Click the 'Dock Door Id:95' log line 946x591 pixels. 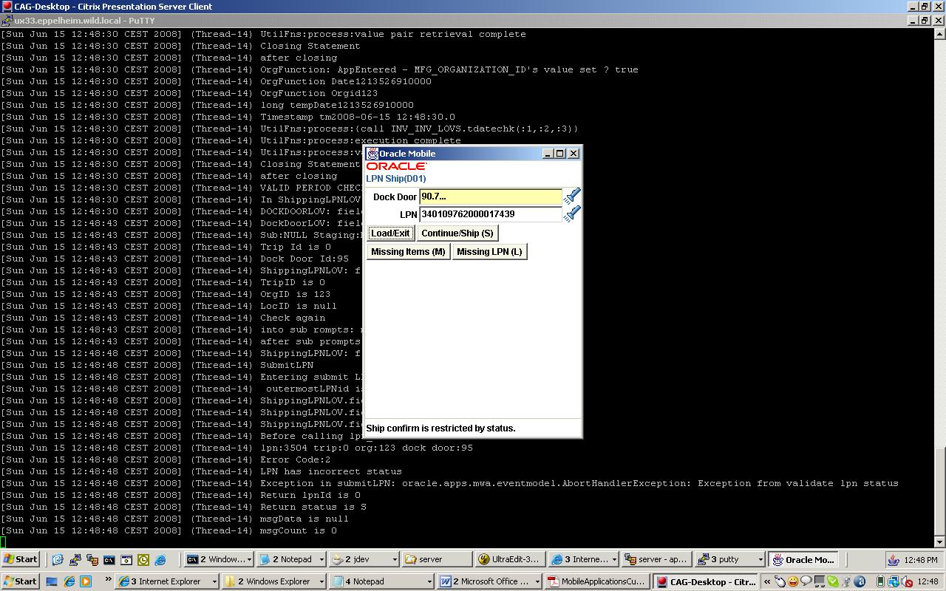point(304,259)
